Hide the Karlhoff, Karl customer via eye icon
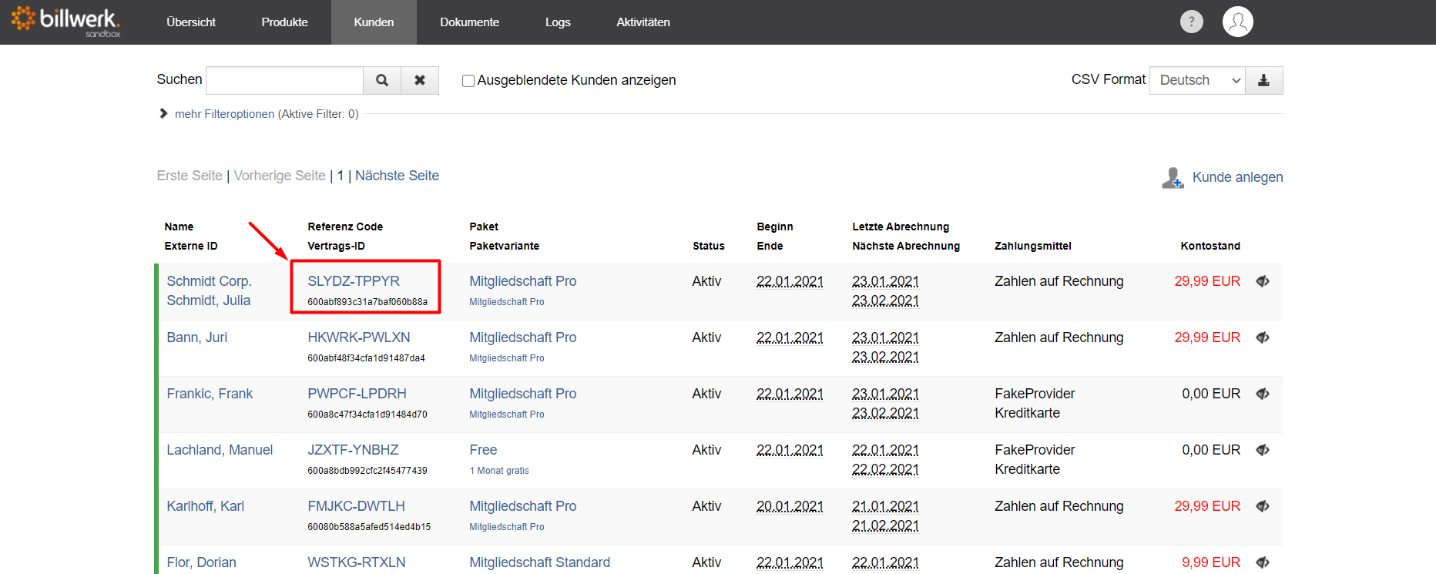 [x=1263, y=506]
